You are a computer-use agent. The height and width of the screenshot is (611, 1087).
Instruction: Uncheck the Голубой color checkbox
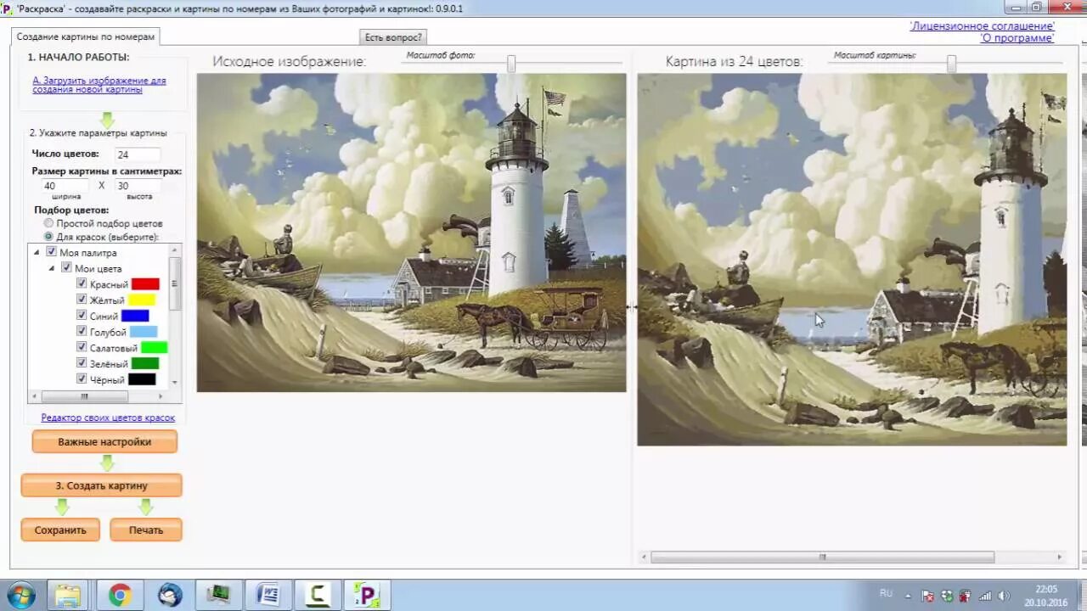click(82, 332)
